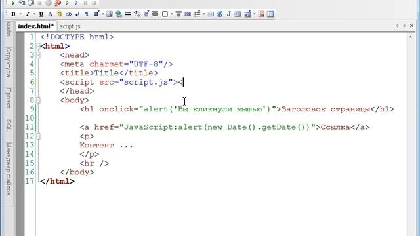
Task: Click the Ссылка link text on line 11
Action: [x=335, y=127]
